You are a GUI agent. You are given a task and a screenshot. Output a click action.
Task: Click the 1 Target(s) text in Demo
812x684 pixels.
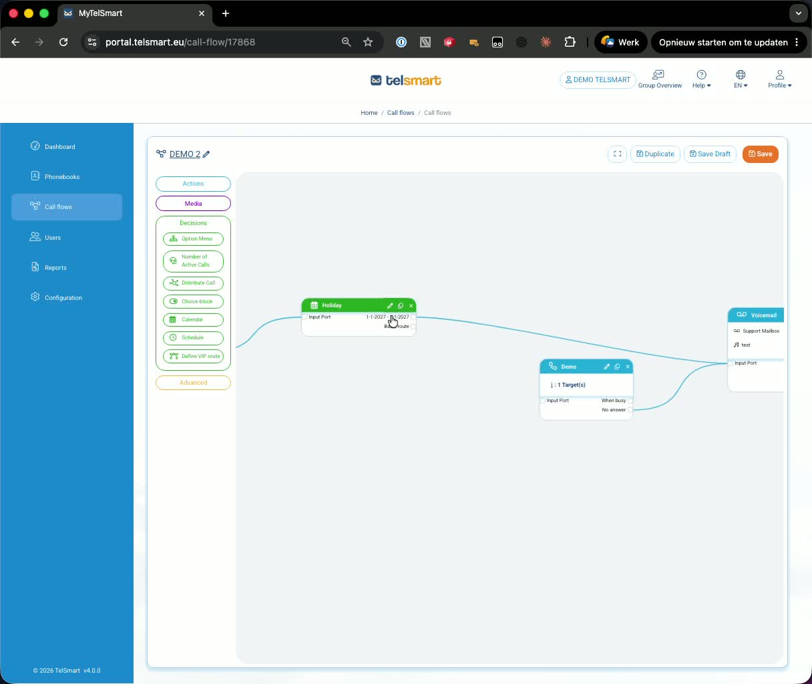572,385
